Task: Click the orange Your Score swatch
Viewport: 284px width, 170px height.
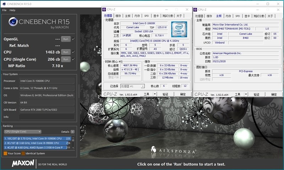Action: point(5,153)
